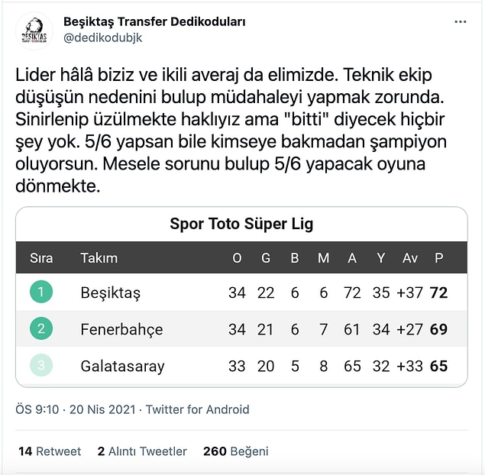Select the Galatasaray team row
Screen dimensions: 485x475
tap(241, 366)
